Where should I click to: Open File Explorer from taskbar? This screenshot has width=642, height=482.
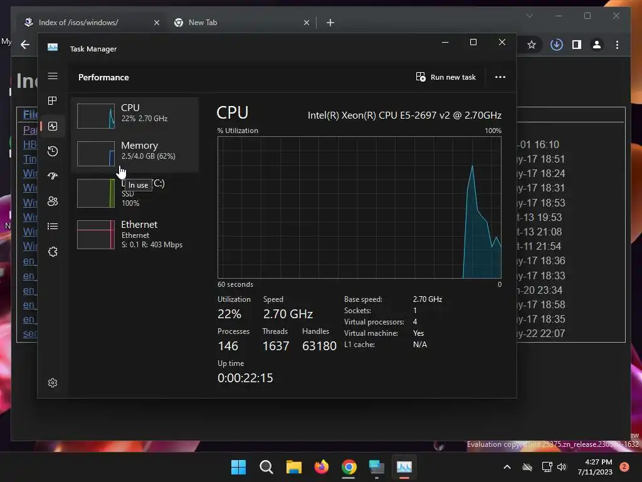tap(293, 467)
